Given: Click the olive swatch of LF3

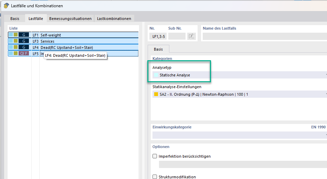Looking at the screenshot, I should pyautogui.click(x=15, y=41).
